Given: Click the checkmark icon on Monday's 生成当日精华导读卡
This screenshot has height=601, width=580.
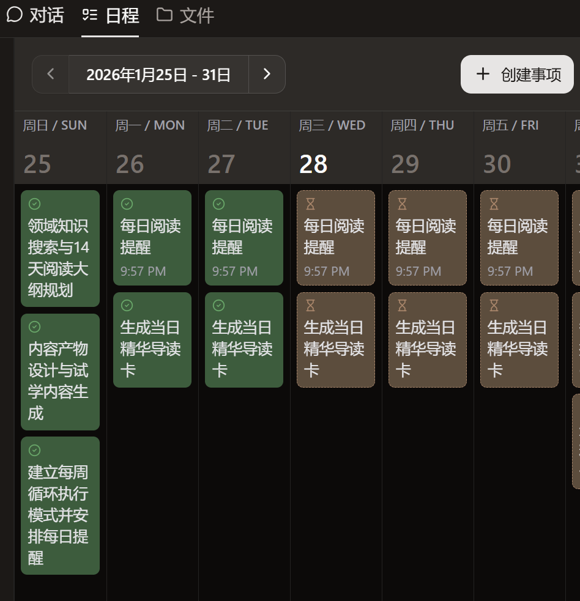Looking at the screenshot, I should [125, 304].
